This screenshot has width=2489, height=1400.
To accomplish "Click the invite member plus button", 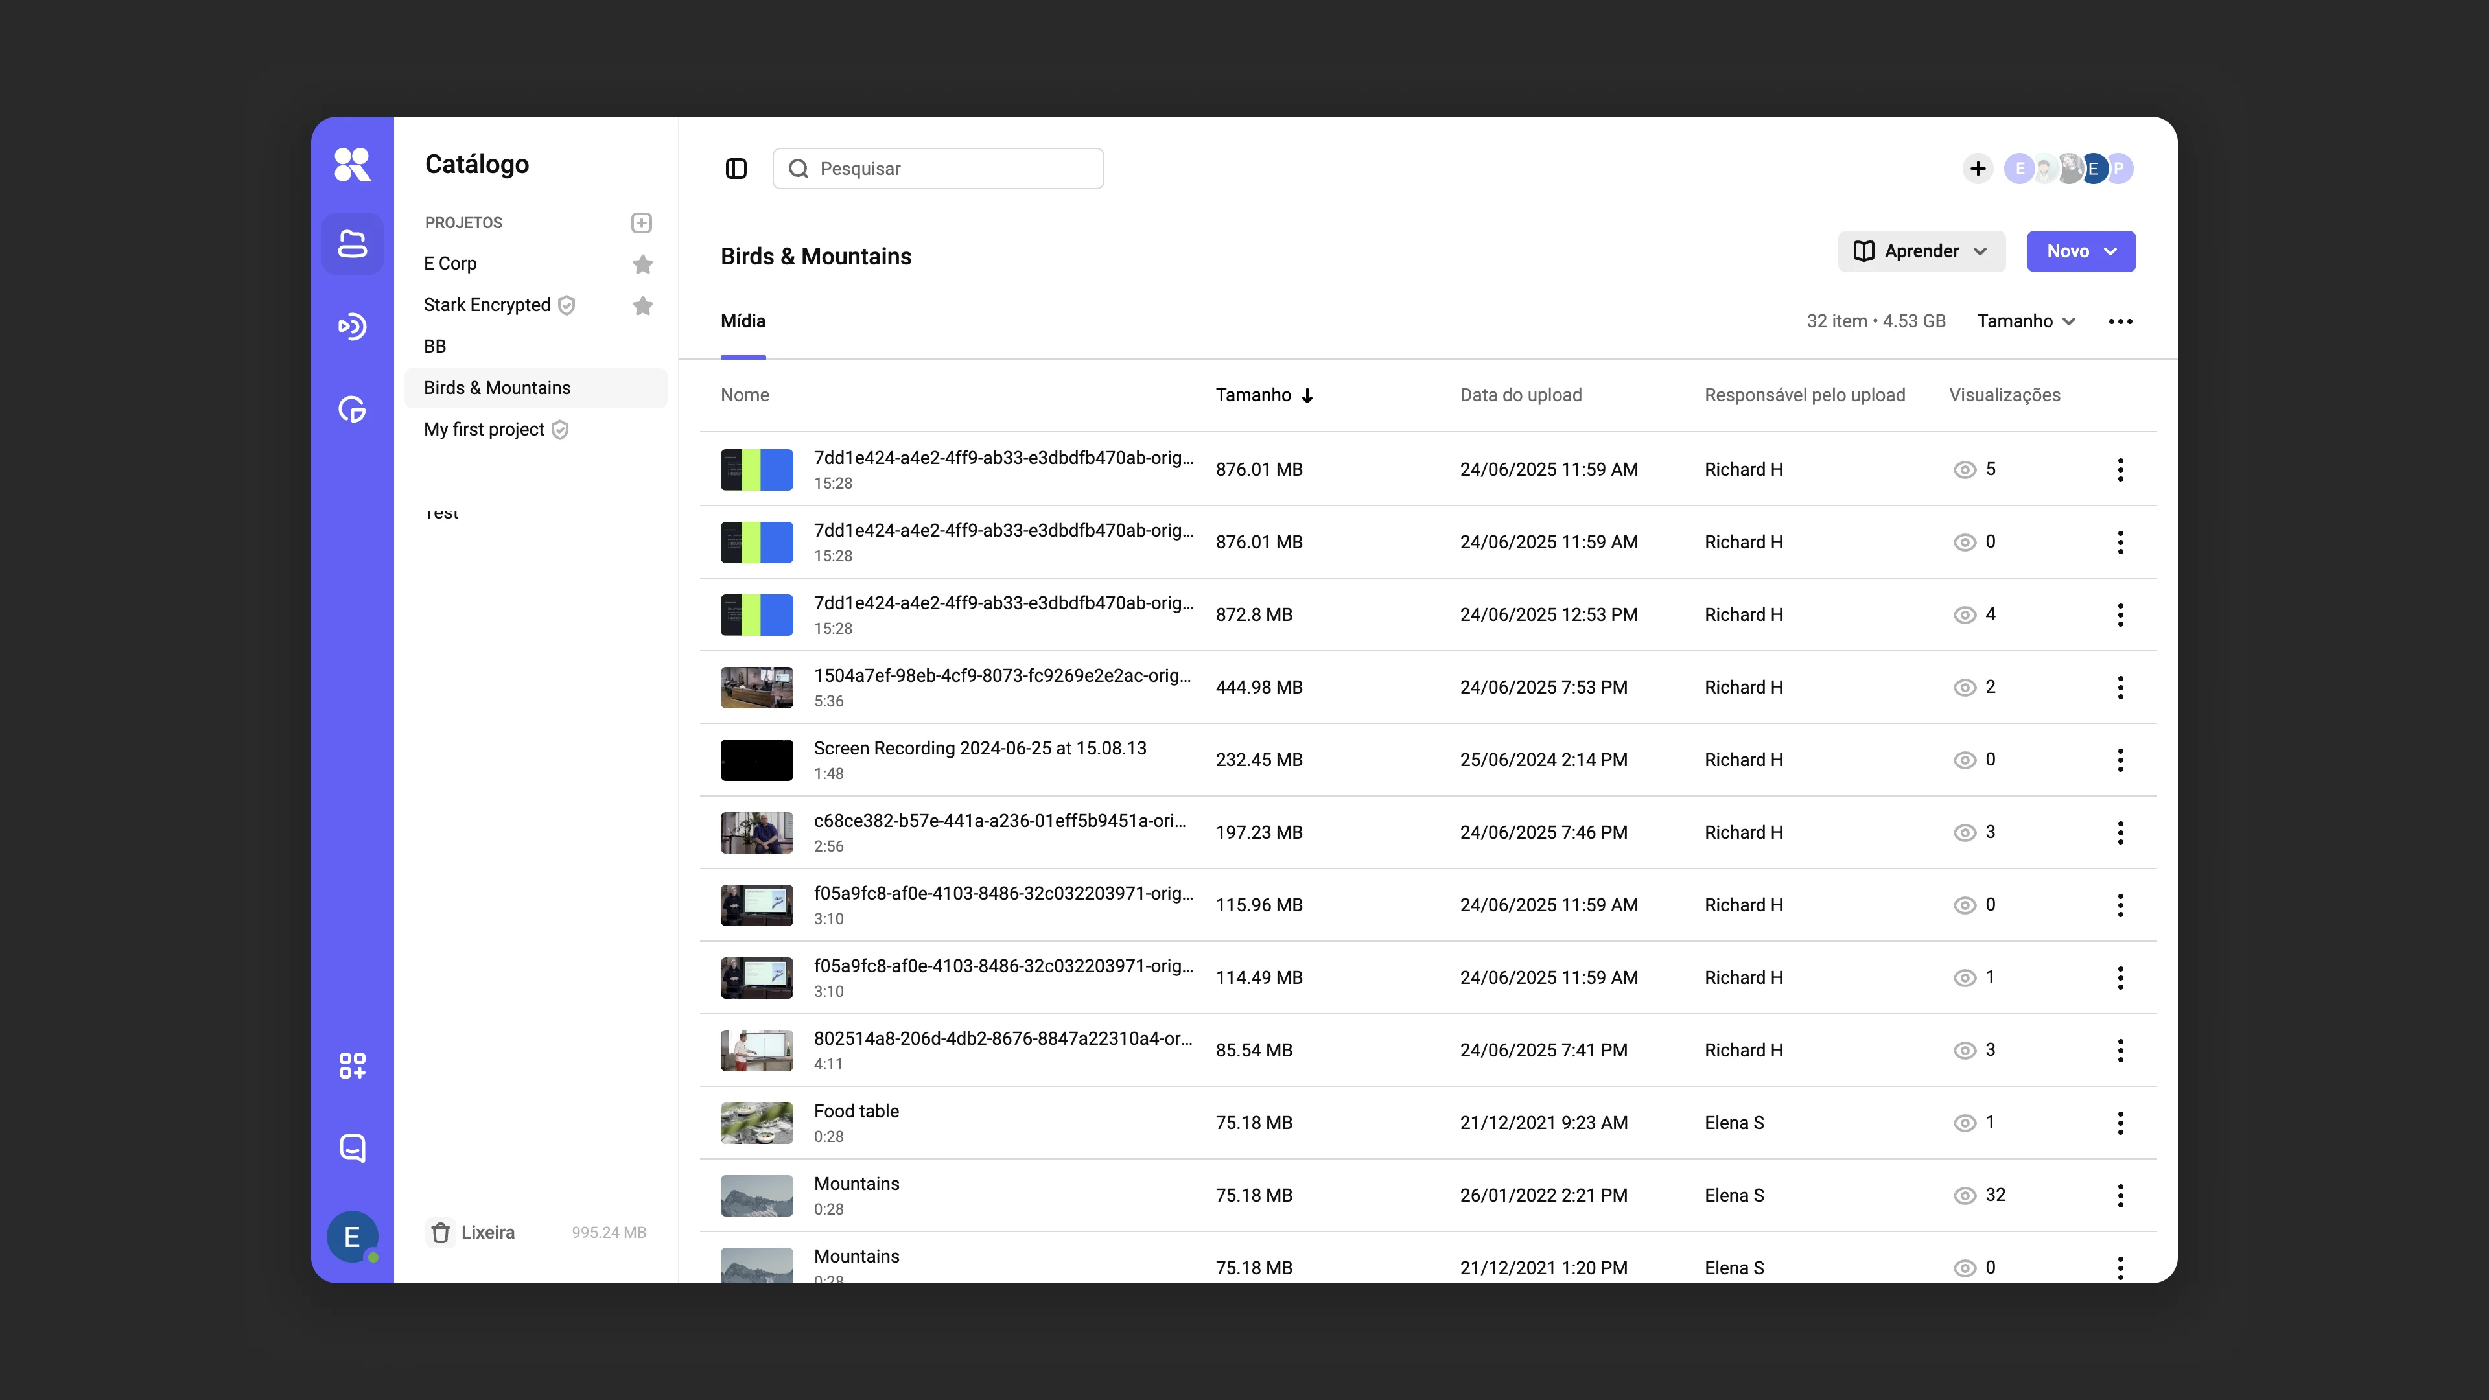I will (x=1978, y=169).
